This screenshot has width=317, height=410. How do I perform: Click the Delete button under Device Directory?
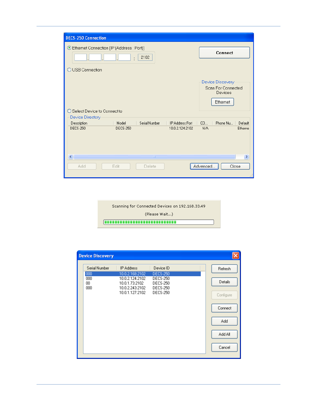pos(150,166)
